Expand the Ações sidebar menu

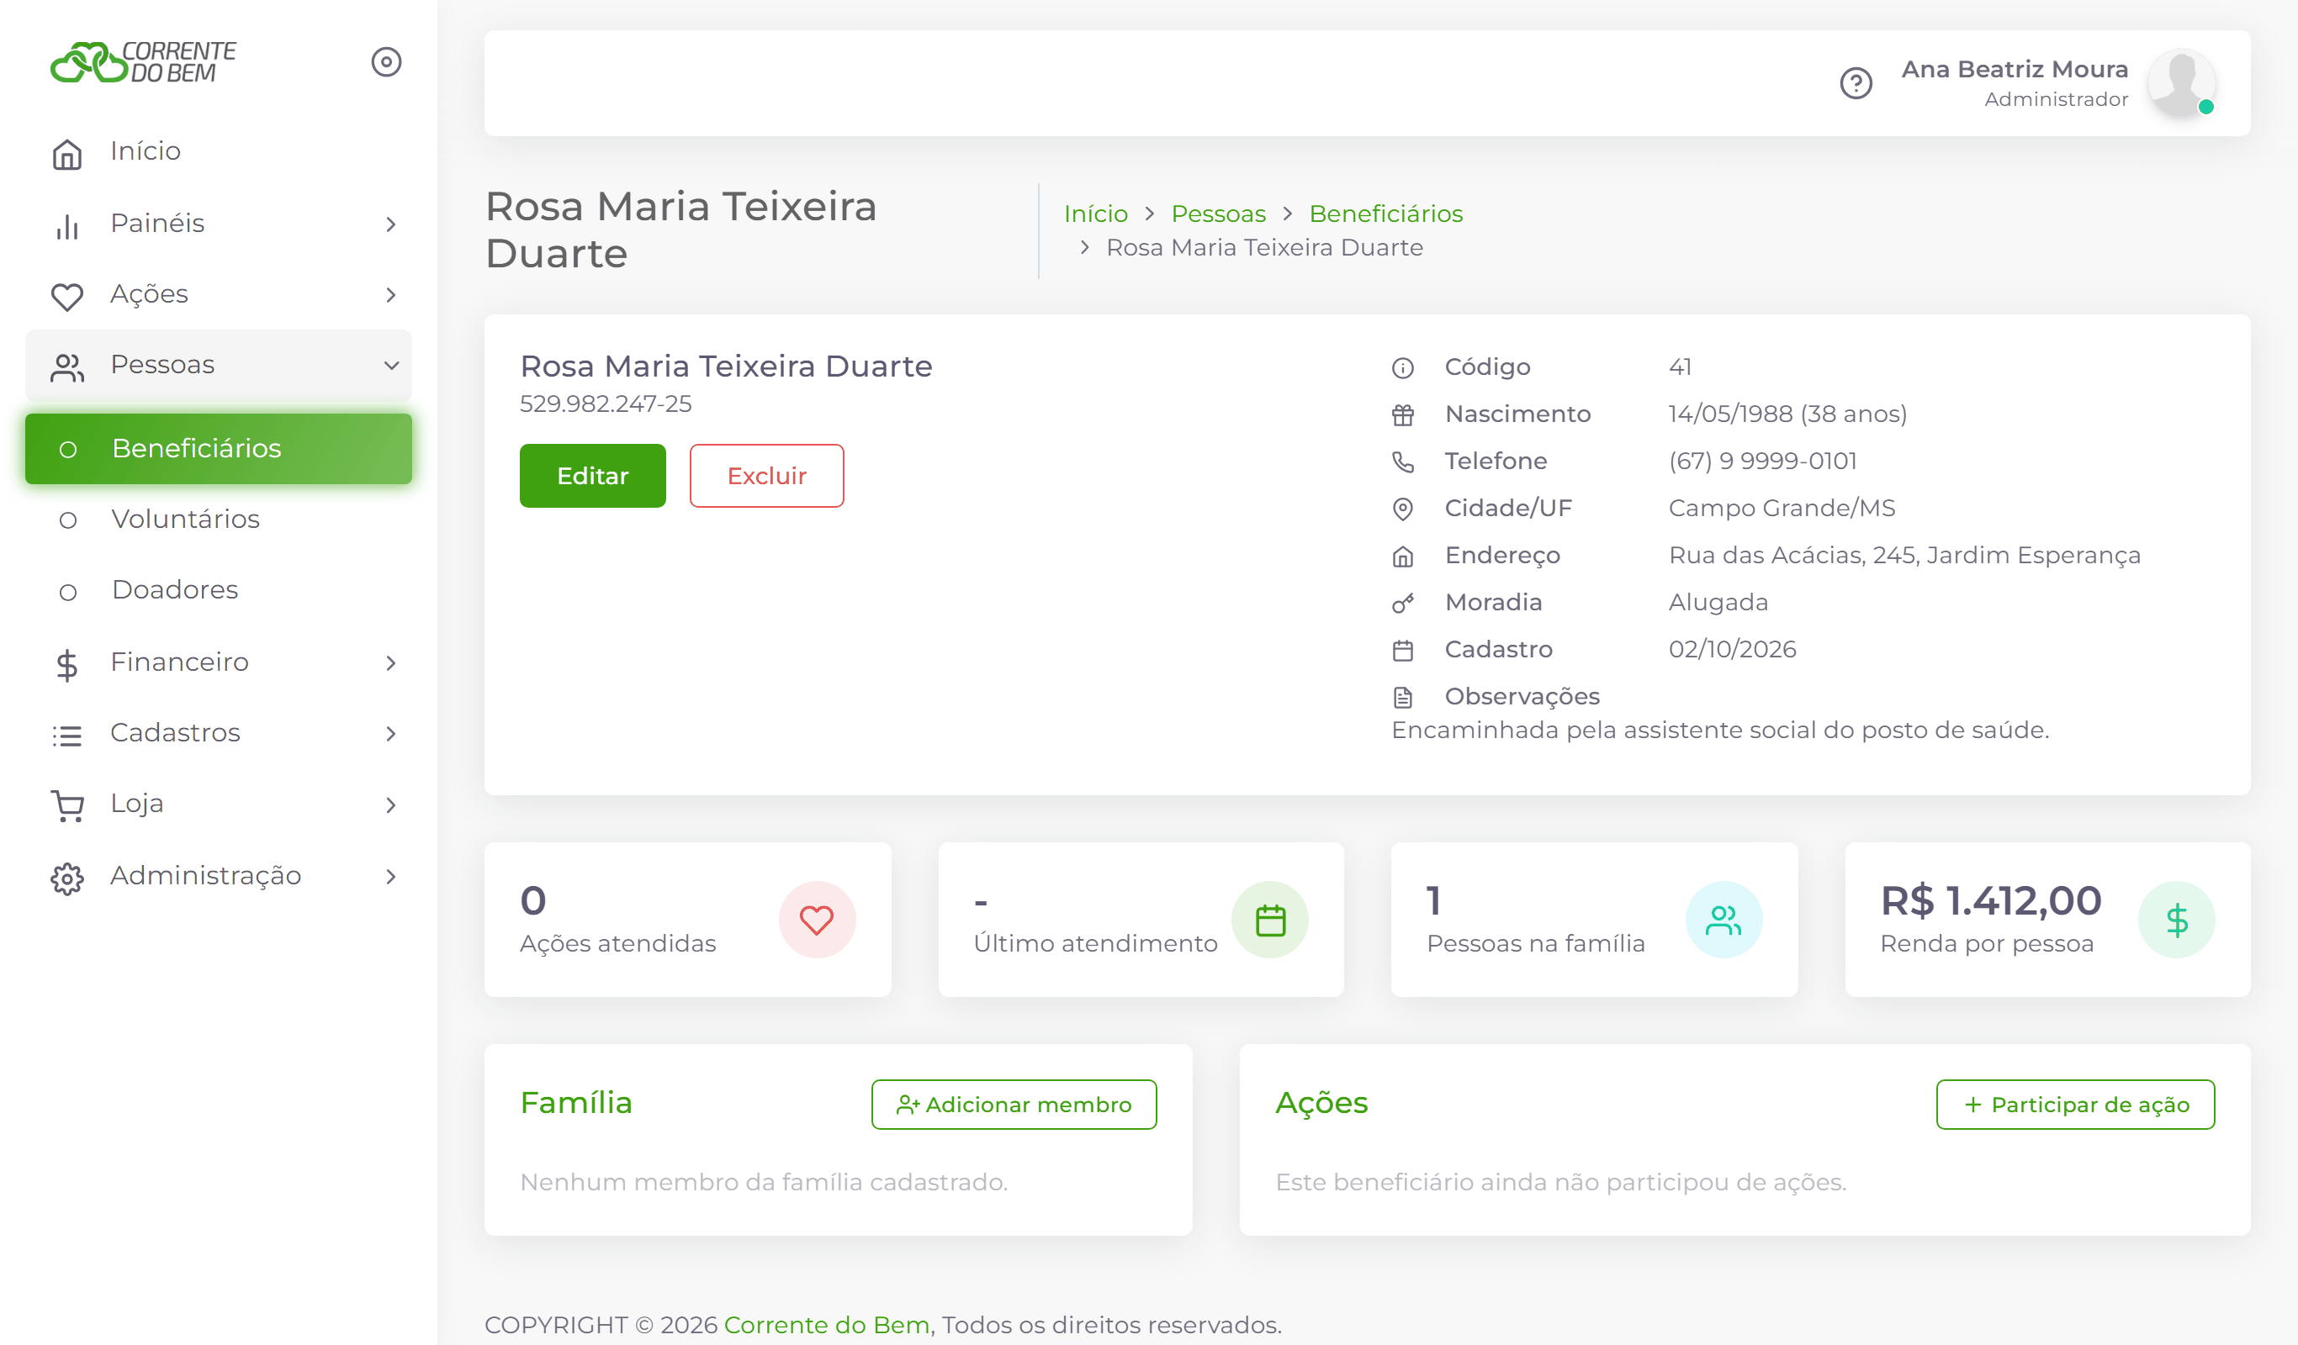pyautogui.click(x=219, y=294)
